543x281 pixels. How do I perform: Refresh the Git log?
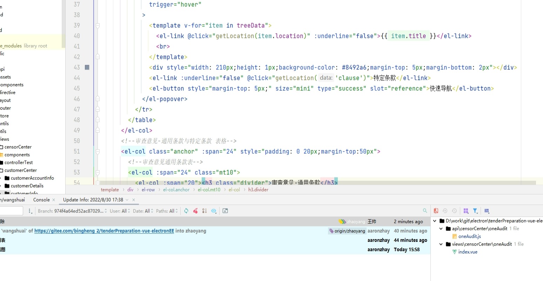pyautogui.click(x=186, y=211)
